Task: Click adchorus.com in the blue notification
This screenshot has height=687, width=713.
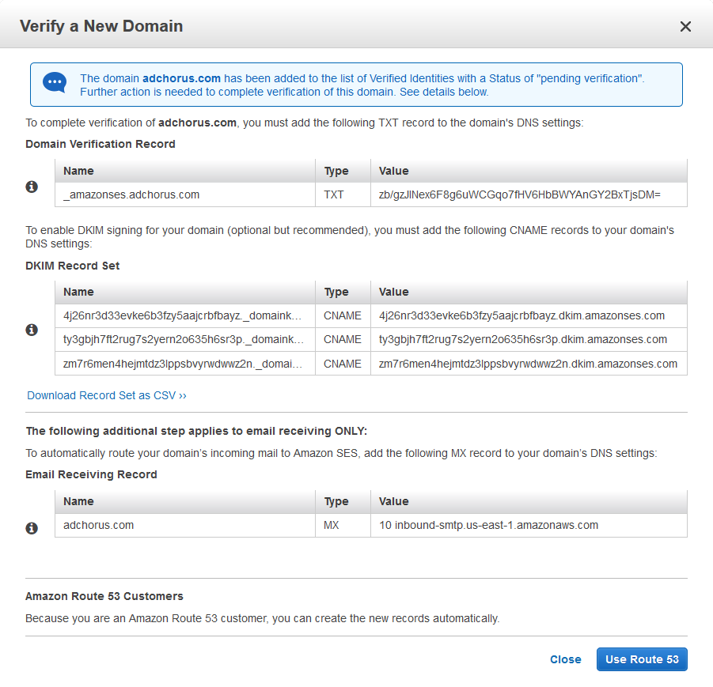Action: click(181, 78)
